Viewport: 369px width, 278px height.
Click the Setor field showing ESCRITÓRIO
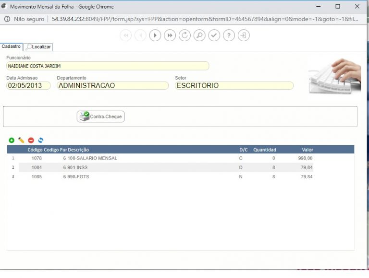coord(234,86)
